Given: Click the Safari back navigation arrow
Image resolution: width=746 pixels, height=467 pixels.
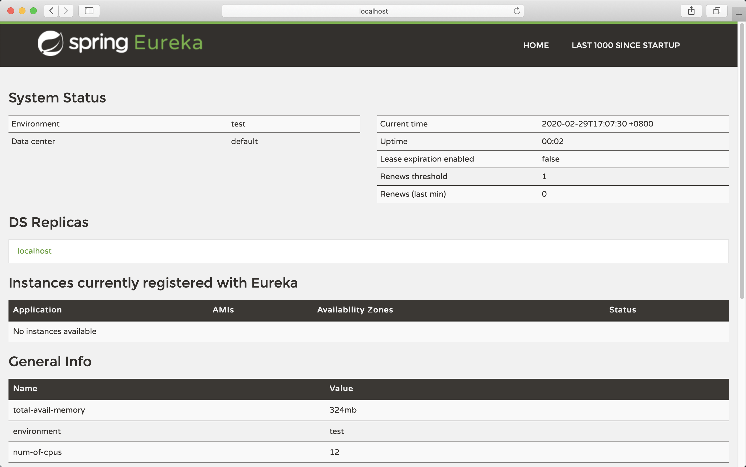Looking at the screenshot, I should coord(51,11).
